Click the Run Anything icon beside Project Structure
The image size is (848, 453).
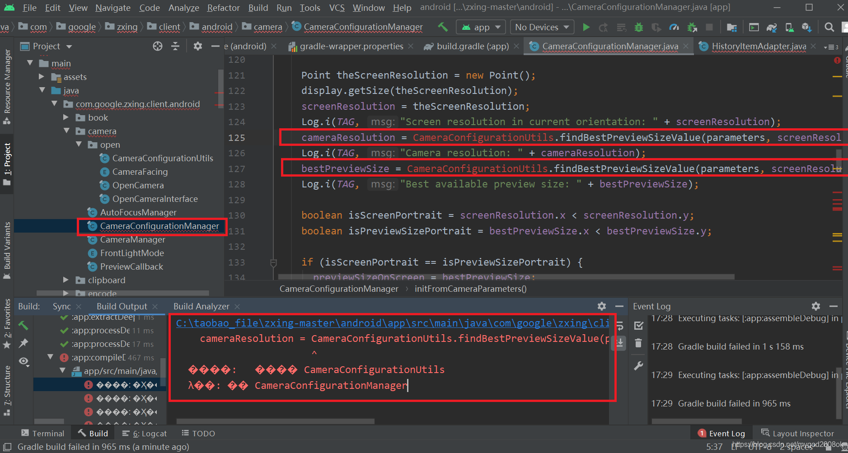754,27
